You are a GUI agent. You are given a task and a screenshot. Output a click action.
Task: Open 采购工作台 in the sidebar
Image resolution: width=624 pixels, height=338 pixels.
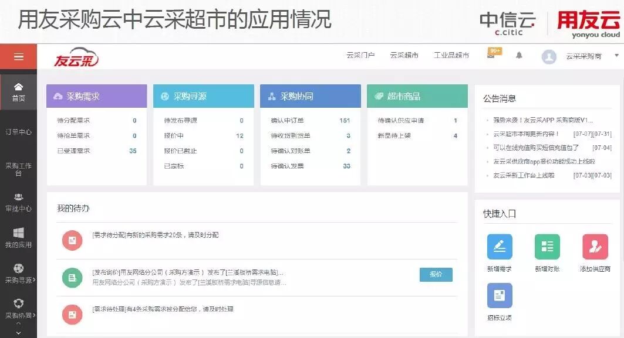point(18,169)
